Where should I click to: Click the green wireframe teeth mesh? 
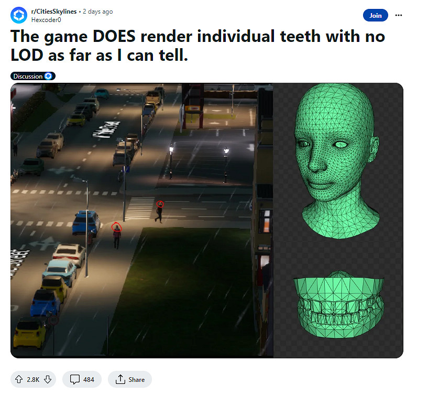(x=339, y=305)
